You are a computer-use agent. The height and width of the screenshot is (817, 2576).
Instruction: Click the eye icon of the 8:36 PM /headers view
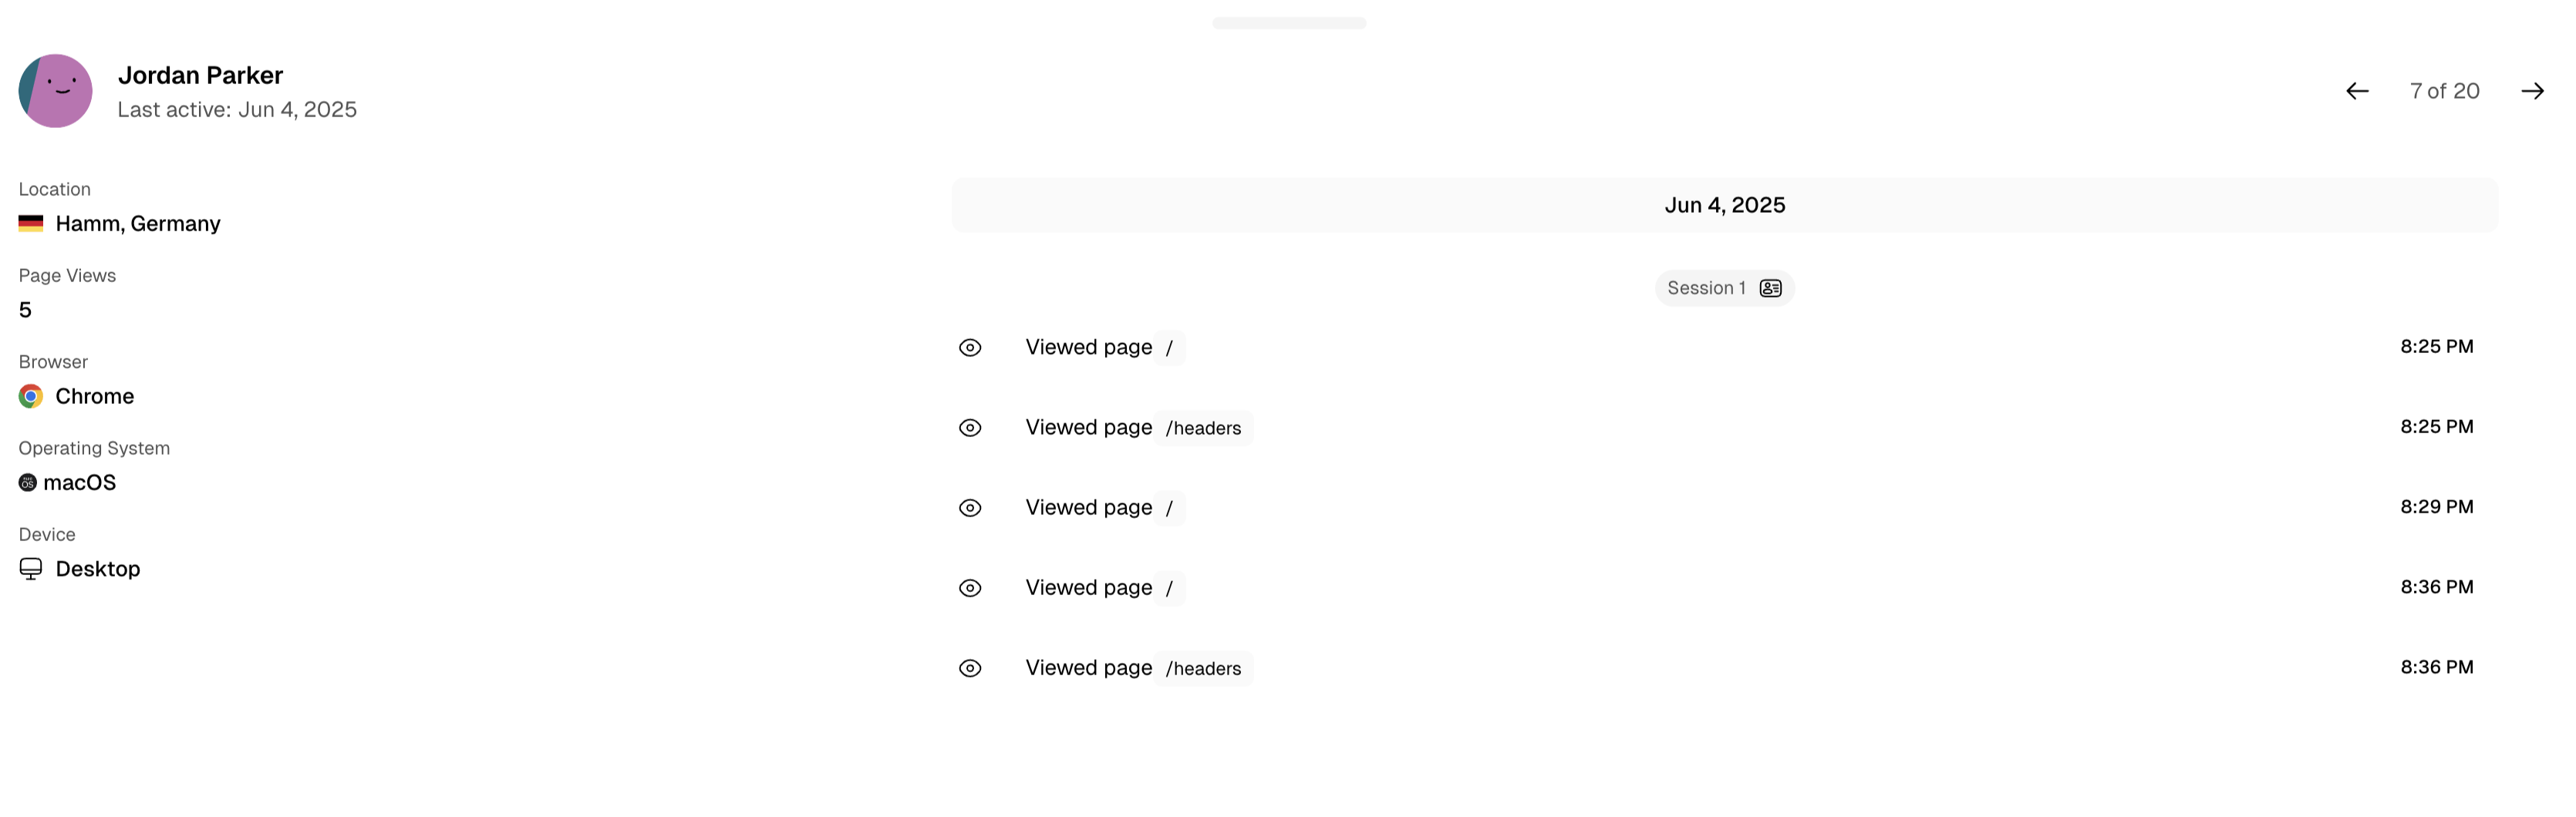pos(969,668)
